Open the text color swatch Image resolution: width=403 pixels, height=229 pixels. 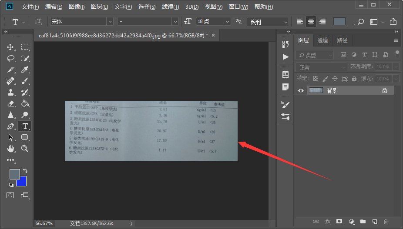click(x=339, y=22)
